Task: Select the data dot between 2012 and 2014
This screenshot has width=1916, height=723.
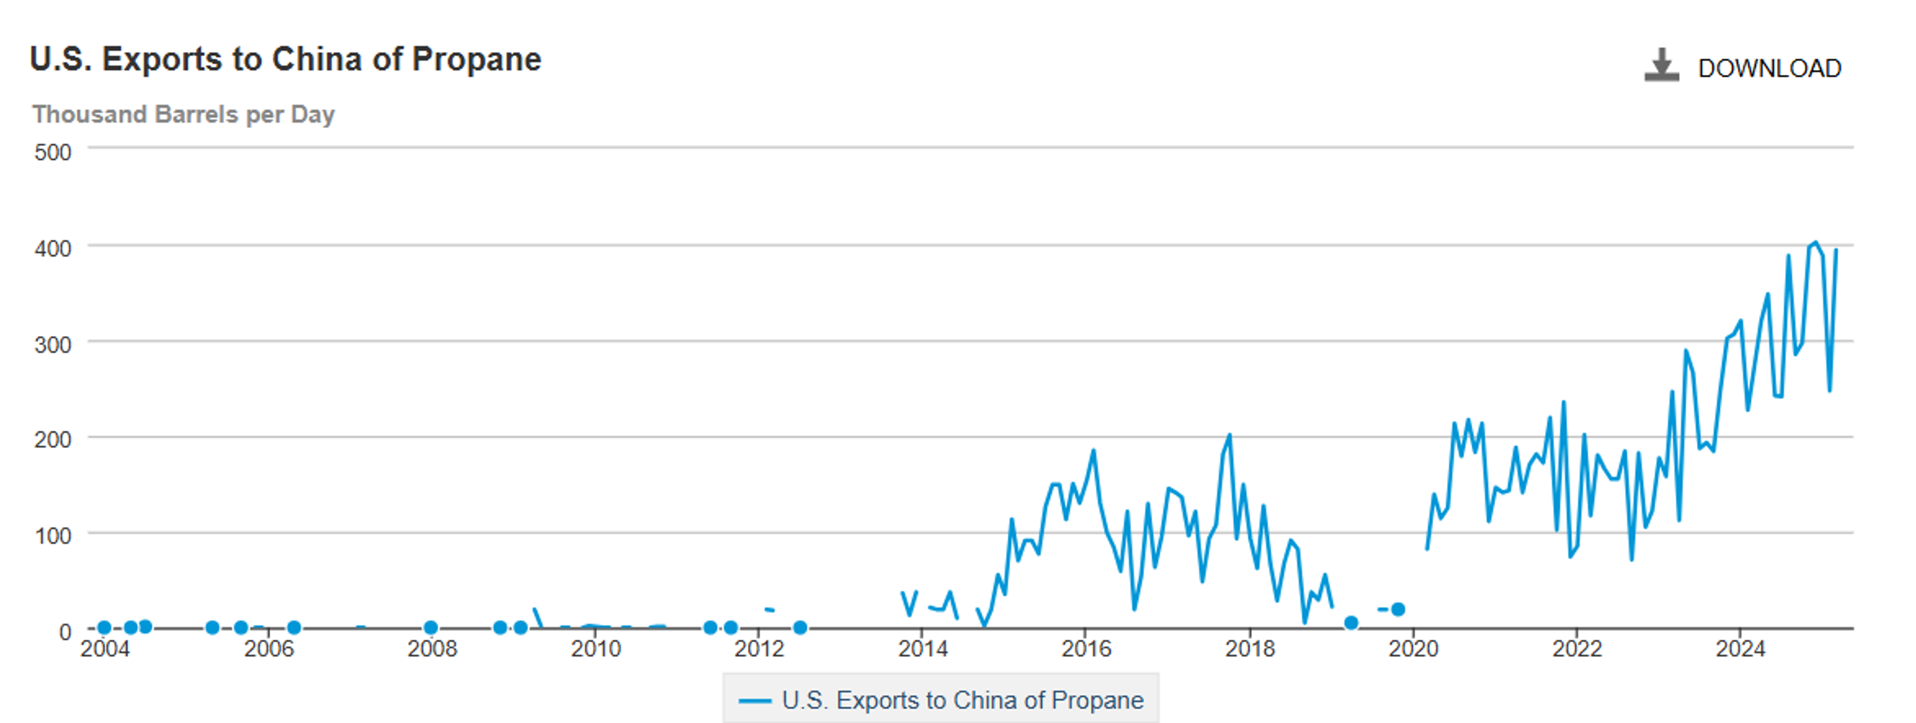Action: pos(799,627)
